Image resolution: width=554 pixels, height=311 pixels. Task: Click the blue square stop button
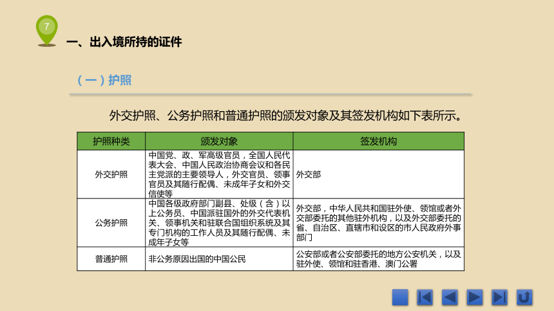pos(400,297)
